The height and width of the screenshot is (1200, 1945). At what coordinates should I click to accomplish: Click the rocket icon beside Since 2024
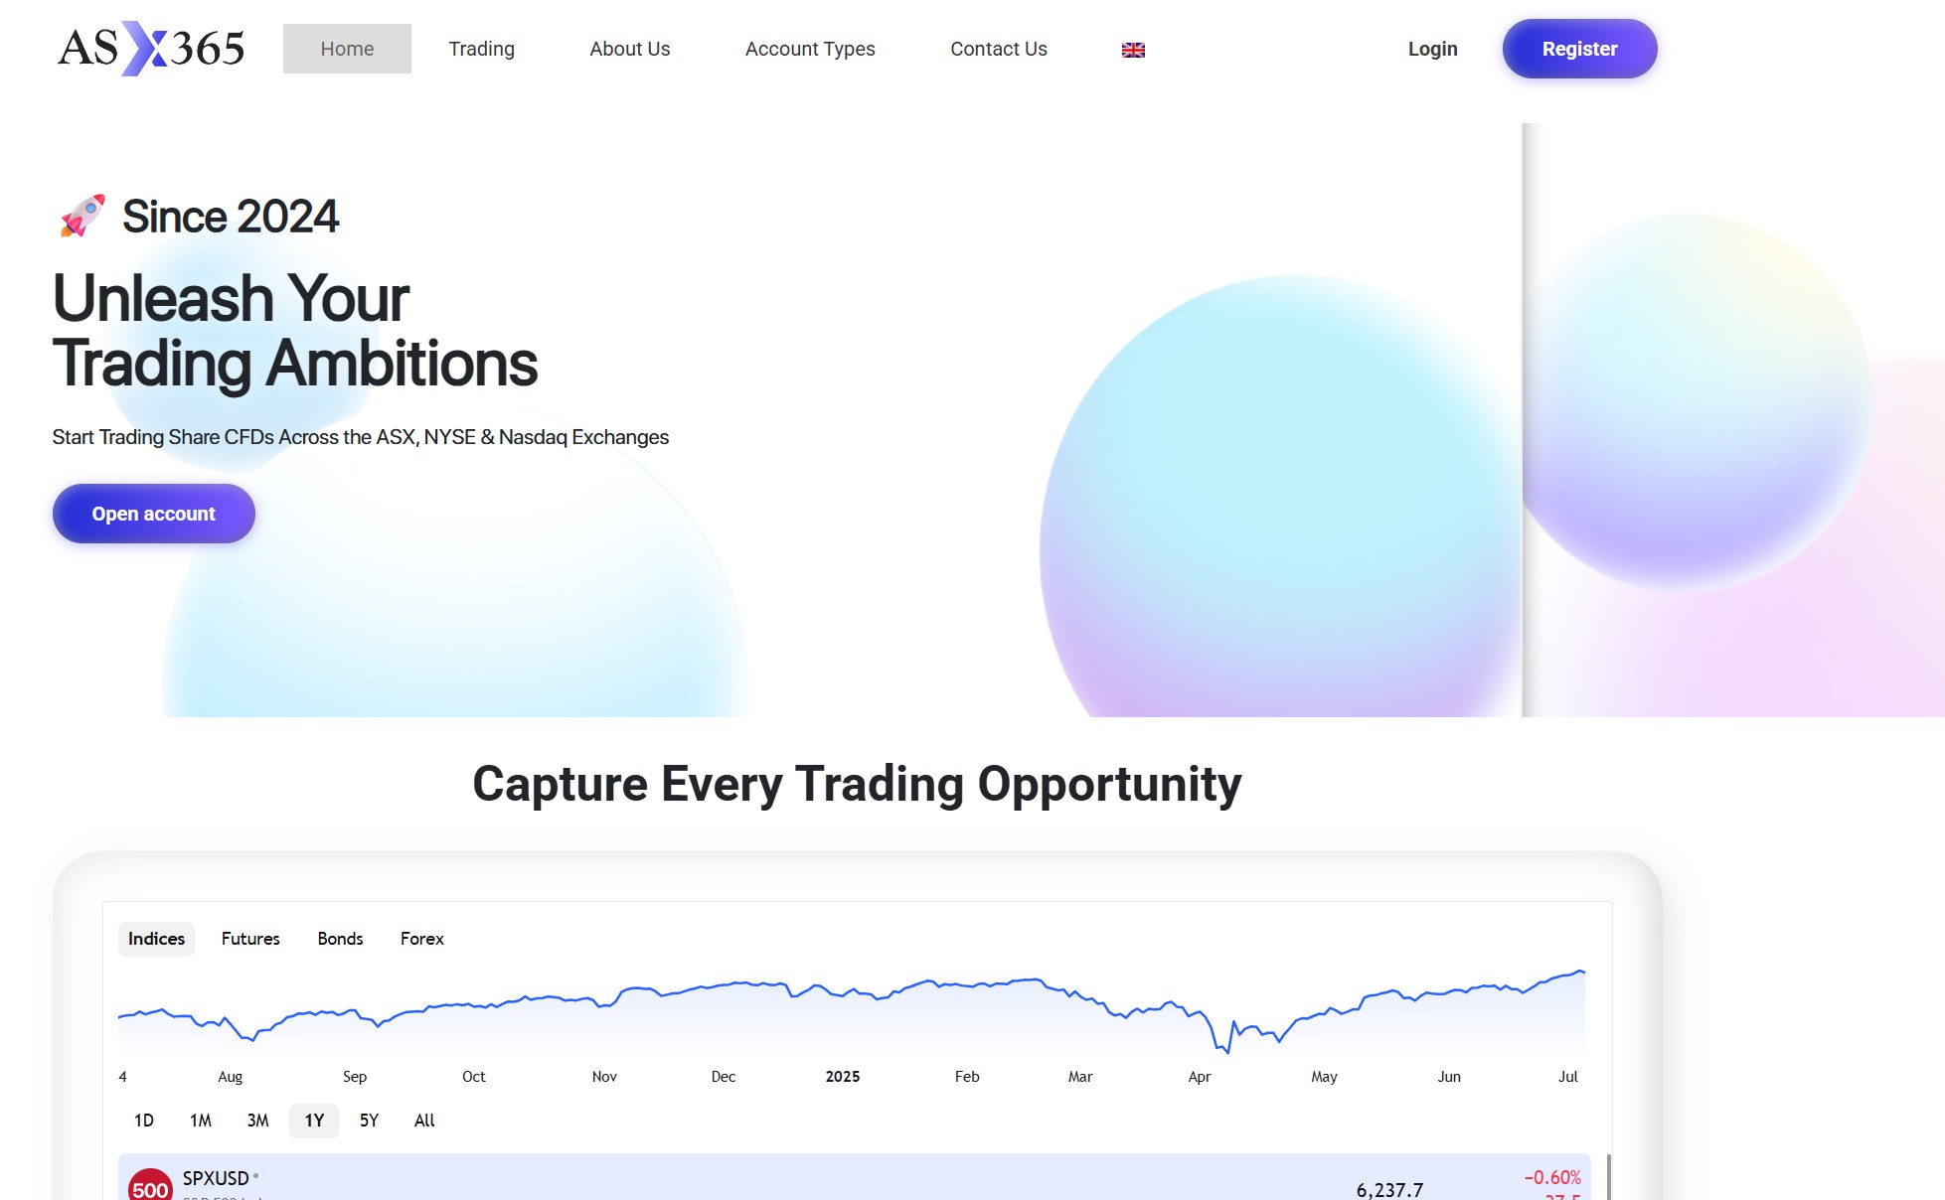point(82,216)
